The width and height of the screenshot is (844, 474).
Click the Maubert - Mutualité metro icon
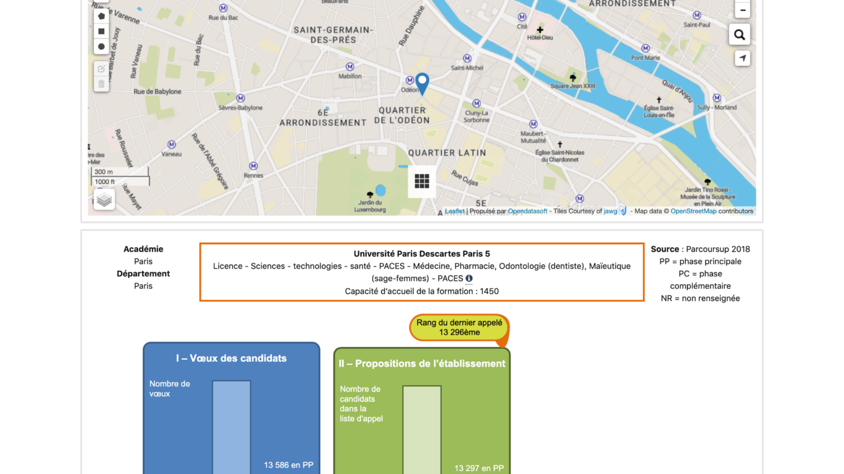533,123
